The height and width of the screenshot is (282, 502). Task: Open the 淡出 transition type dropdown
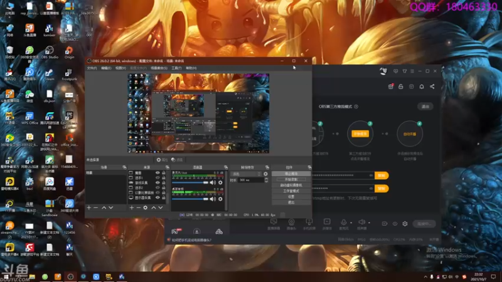coord(246,174)
